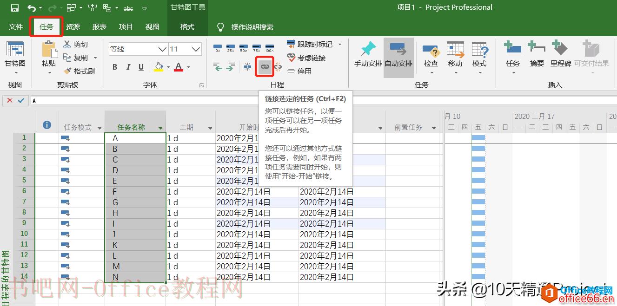This screenshot has width=617, height=306.
Task: Open the File (文件) tab
Action: (16, 27)
